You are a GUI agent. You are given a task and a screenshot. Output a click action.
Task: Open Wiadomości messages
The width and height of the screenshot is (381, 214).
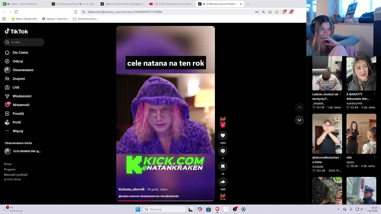click(x=22, y=96)
